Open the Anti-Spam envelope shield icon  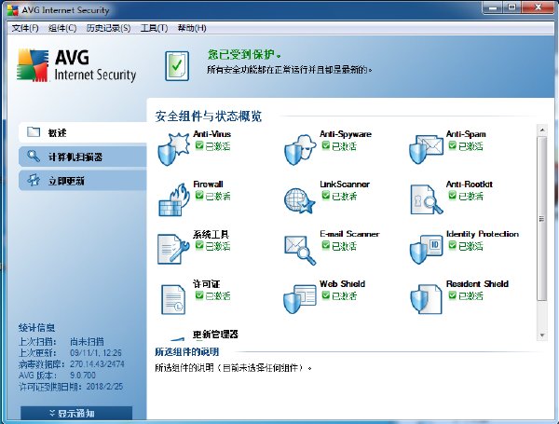426,149
